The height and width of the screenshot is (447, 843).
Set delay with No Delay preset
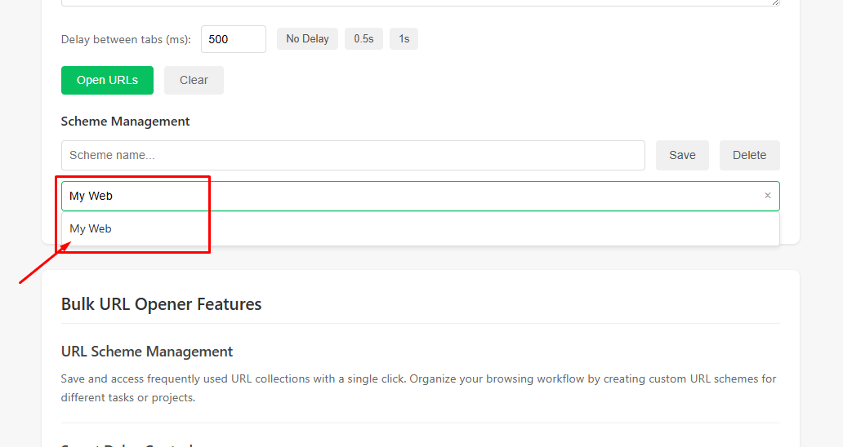pyautogui.click(x=307, y=38)
